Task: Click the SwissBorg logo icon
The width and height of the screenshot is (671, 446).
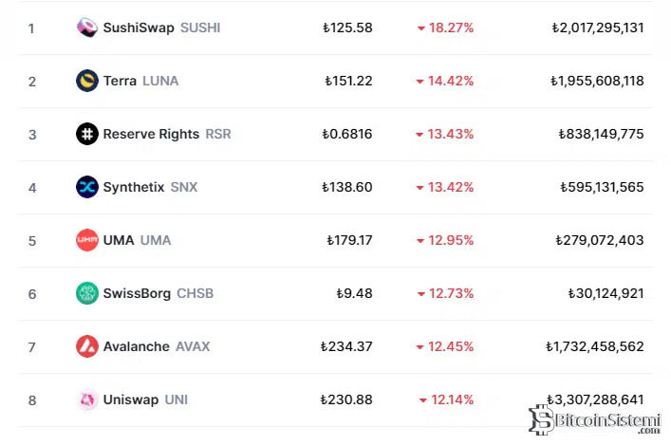Action: point(87,293)
